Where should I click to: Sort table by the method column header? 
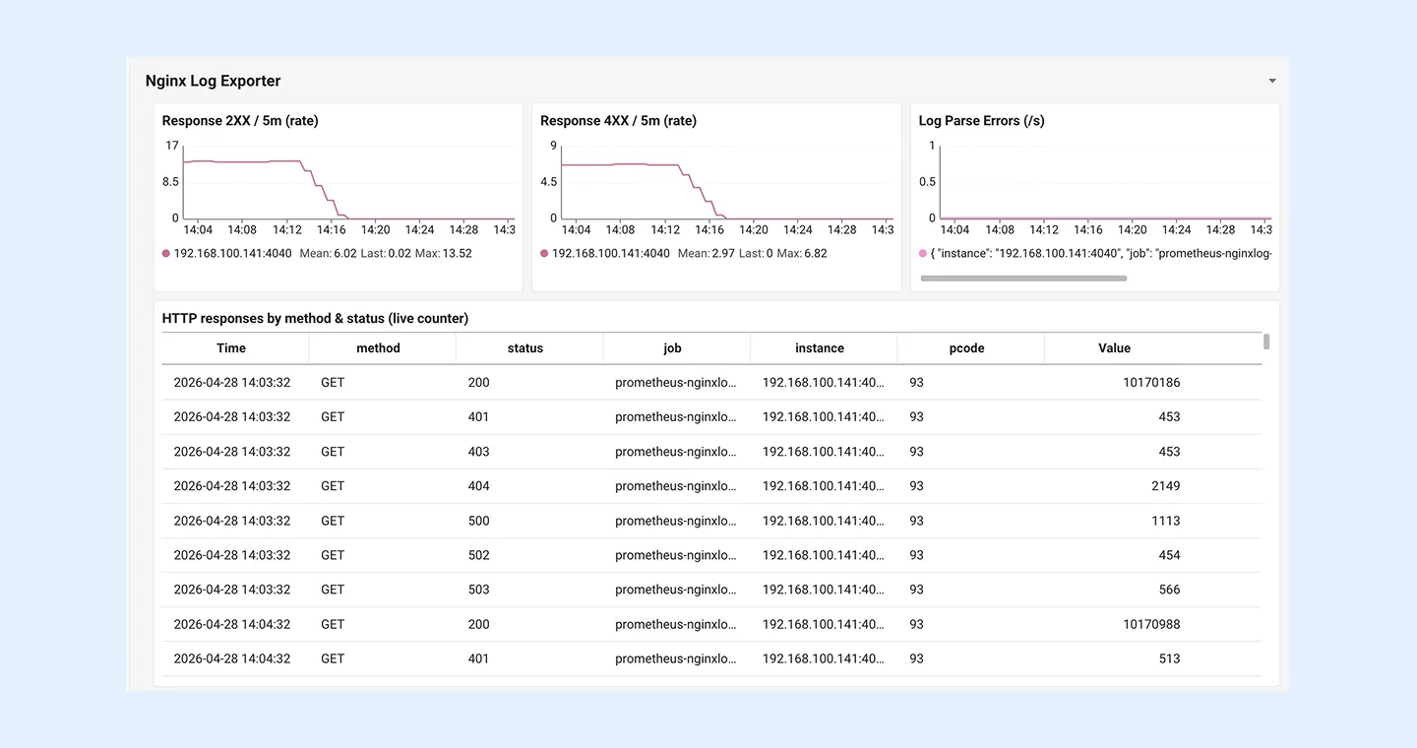click(378, 348)
